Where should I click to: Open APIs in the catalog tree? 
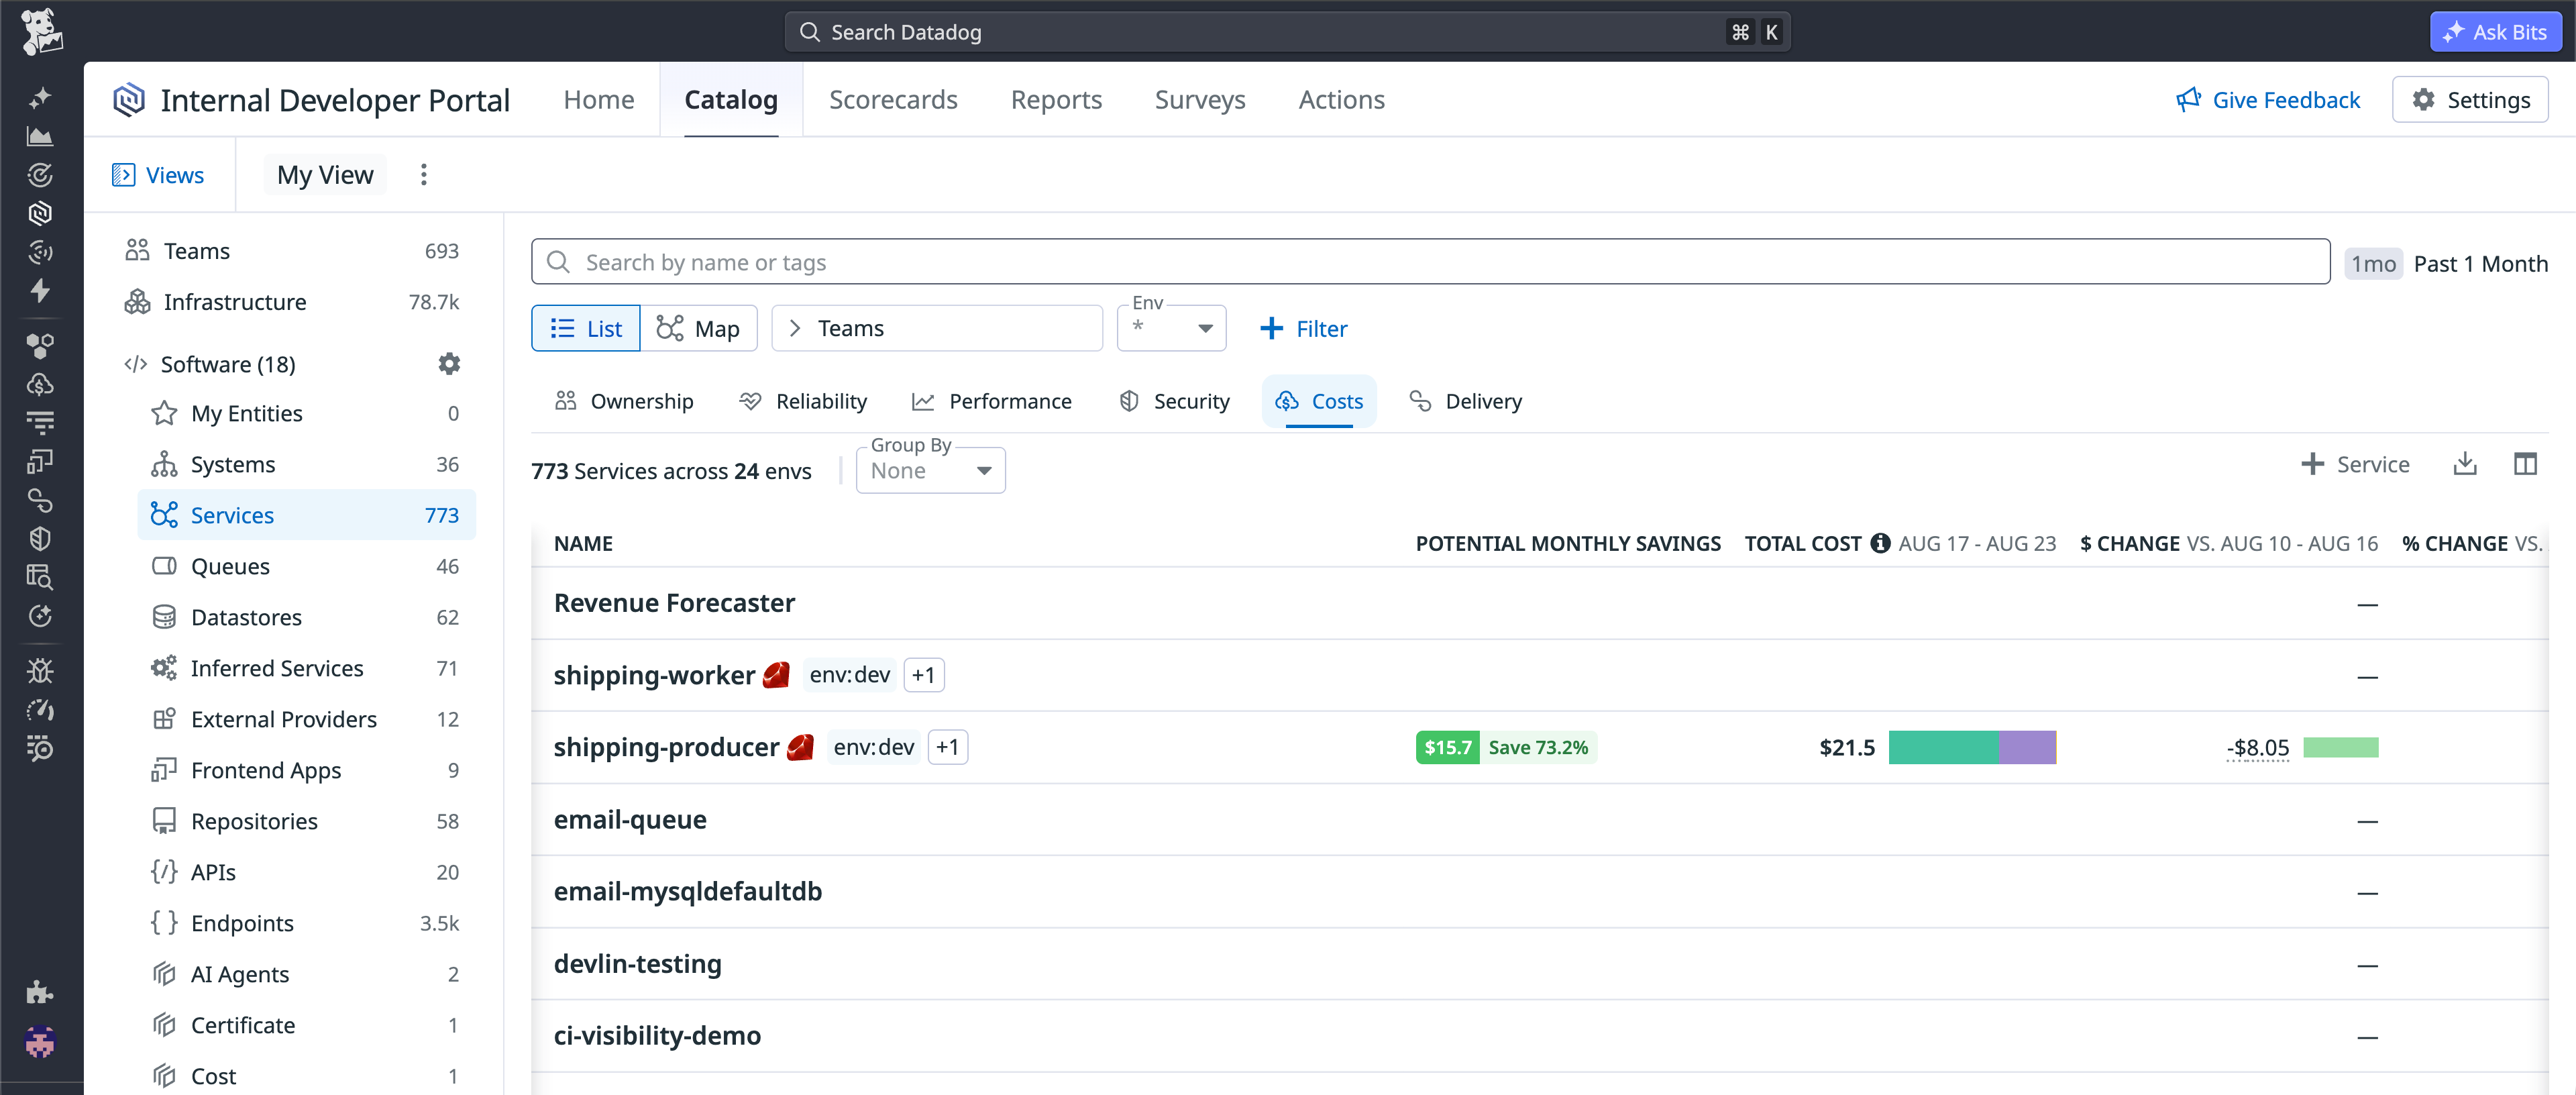306,872
